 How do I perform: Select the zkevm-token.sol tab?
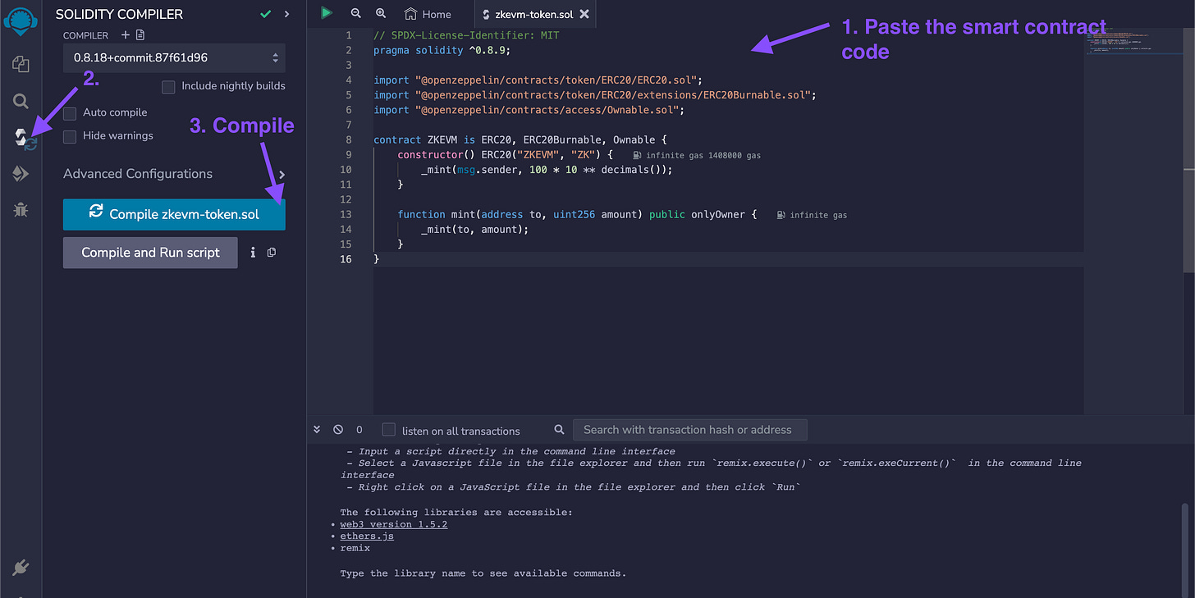[x=535, y=14]
